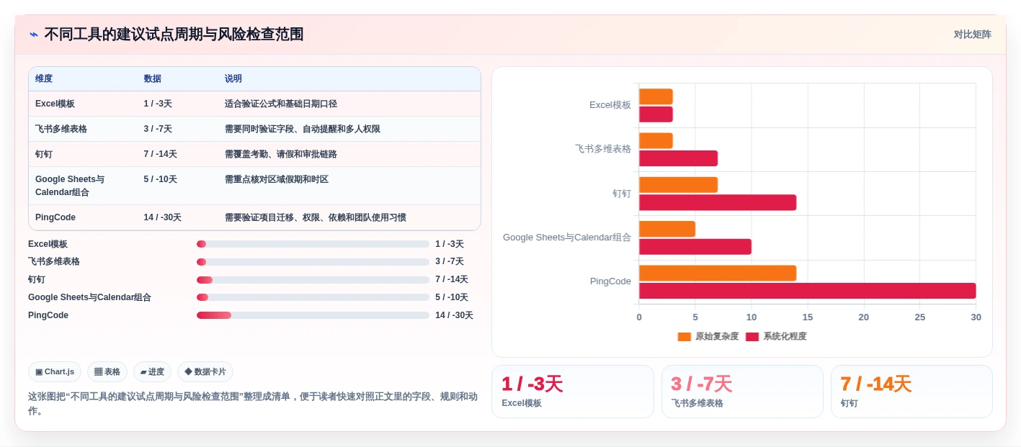Viewport: 1021px width, 447px height.
Task: Open the 1 / -3天 Excel模板 data card
Action: [x=573, y=392]
